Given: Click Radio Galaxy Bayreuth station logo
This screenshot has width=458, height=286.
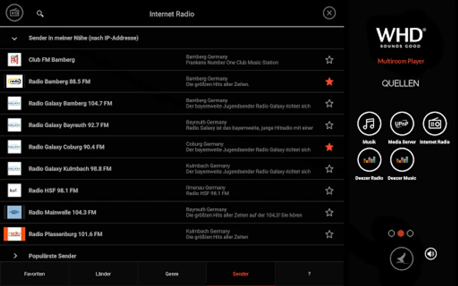Looking at the screenshot, I should click(14, 125).
